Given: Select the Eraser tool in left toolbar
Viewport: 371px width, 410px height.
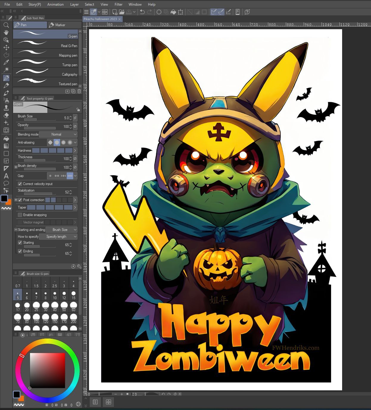Looking at the screenshot, I should pos(6,115).
